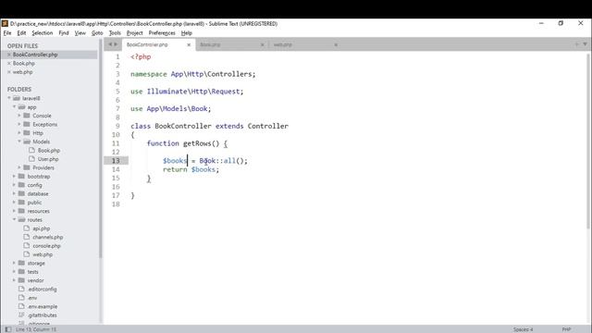Screen dimensions: 592x333
Task: Expand the resources folder
Action: coord(15,211)
